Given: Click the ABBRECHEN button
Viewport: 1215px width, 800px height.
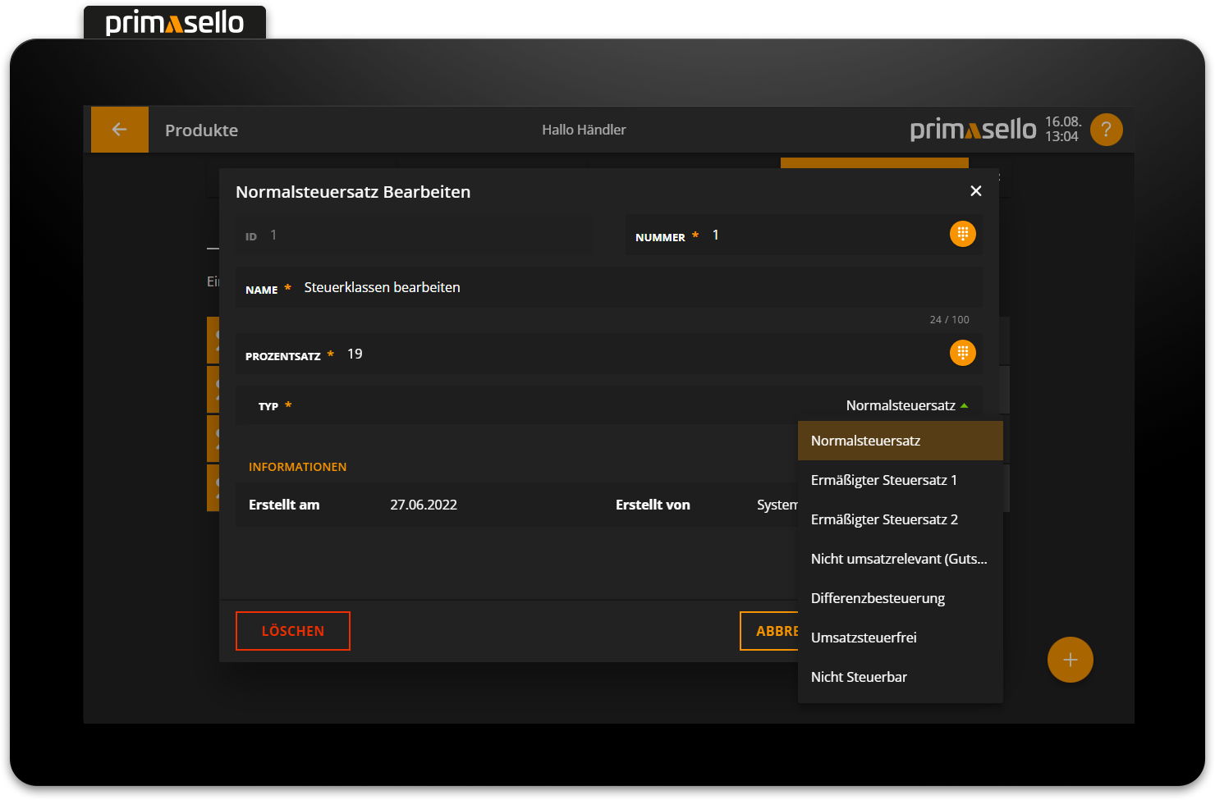Looking at the screenshot, I should click(x=769, y=631).
